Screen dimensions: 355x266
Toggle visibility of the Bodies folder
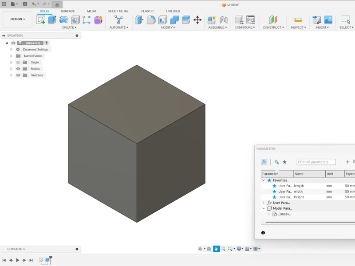18,69
